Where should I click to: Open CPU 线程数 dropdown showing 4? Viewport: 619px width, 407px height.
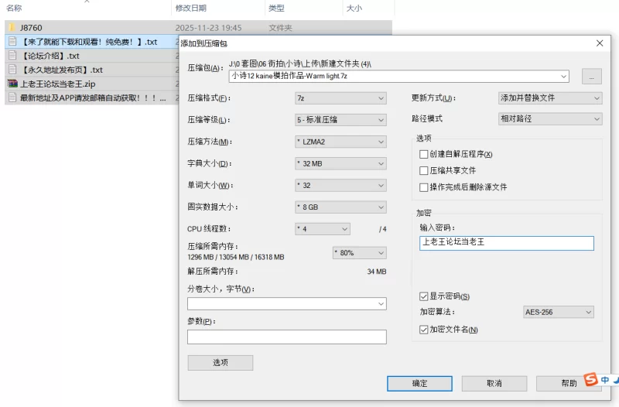coord(323,229)
